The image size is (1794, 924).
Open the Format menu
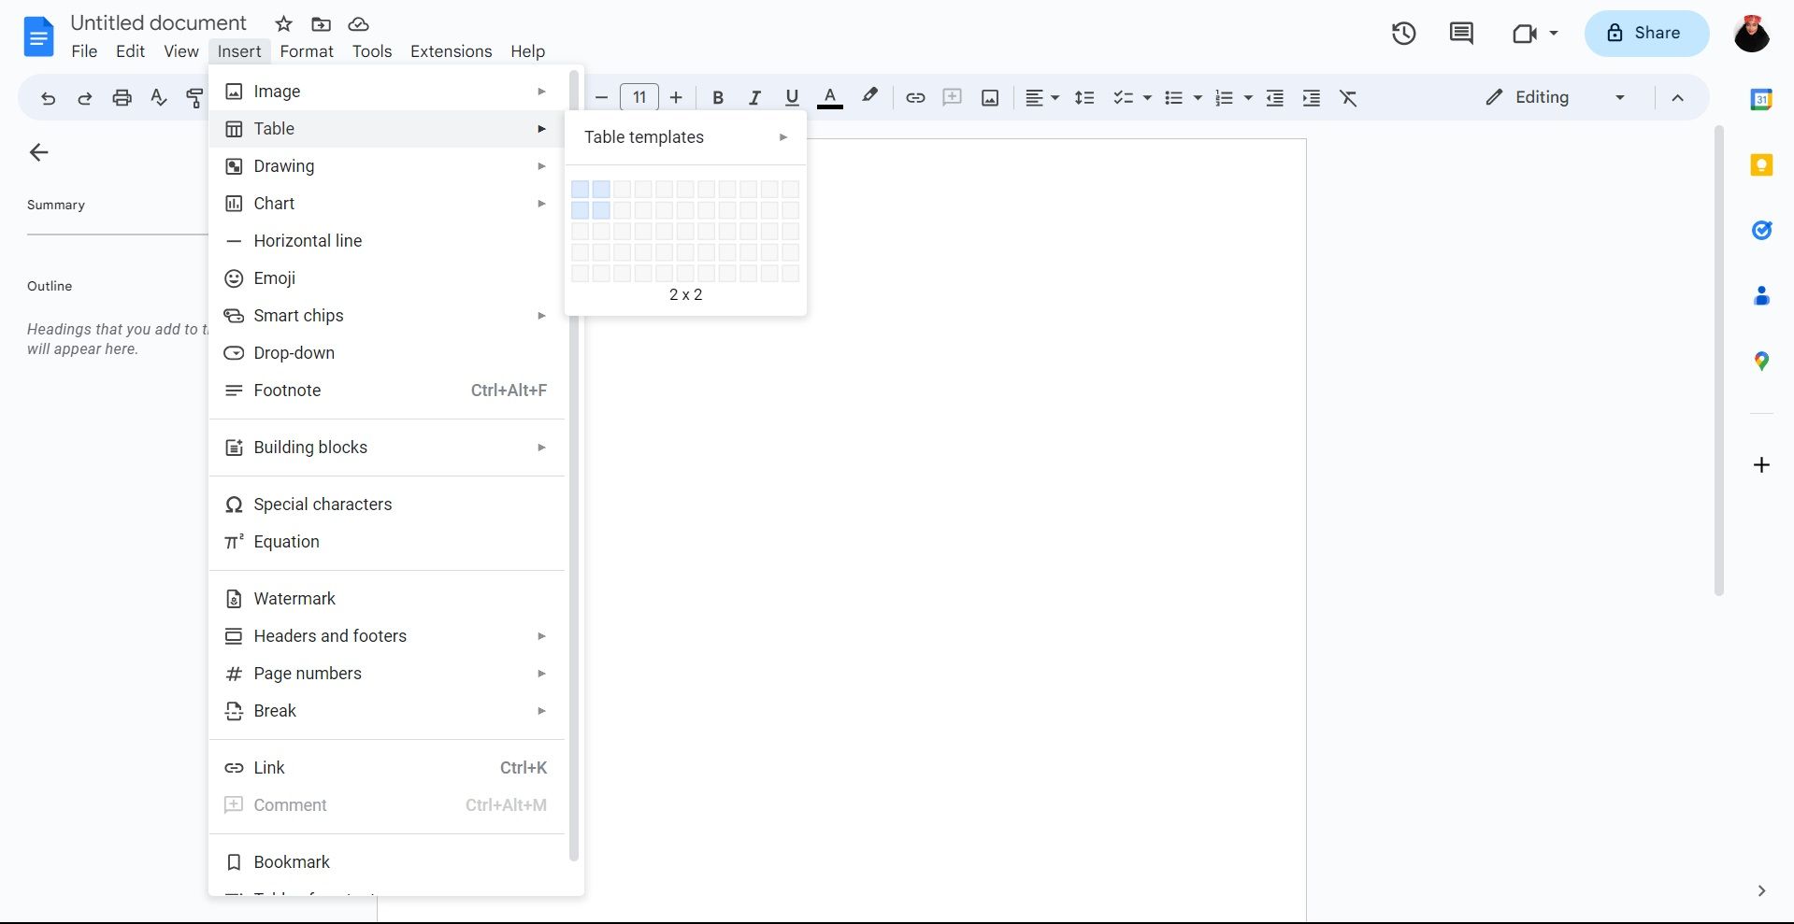(x=307, y=51)
